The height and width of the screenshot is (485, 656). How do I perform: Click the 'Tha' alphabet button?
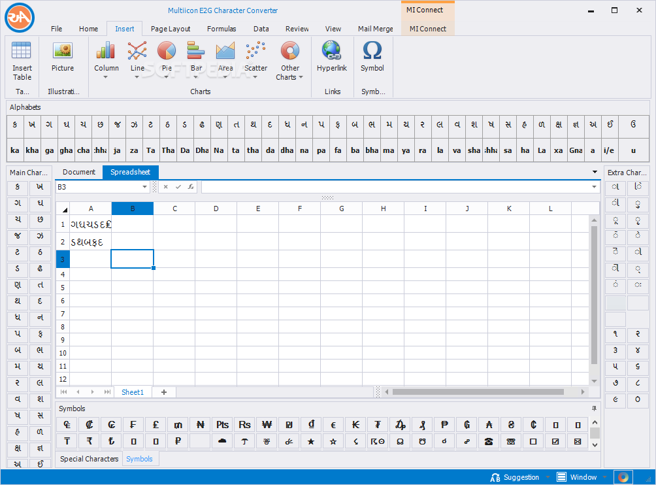tap(168, 150)
